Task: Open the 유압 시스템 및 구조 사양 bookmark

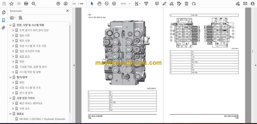Action: pyautogui.click(x=33, y=46)
